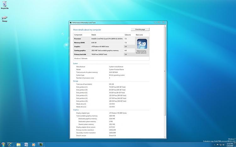Click the scrollbar up arrow in Performance window
This screenshot has height=147, width=236.
pyautogui.click(x=165, y=26)
